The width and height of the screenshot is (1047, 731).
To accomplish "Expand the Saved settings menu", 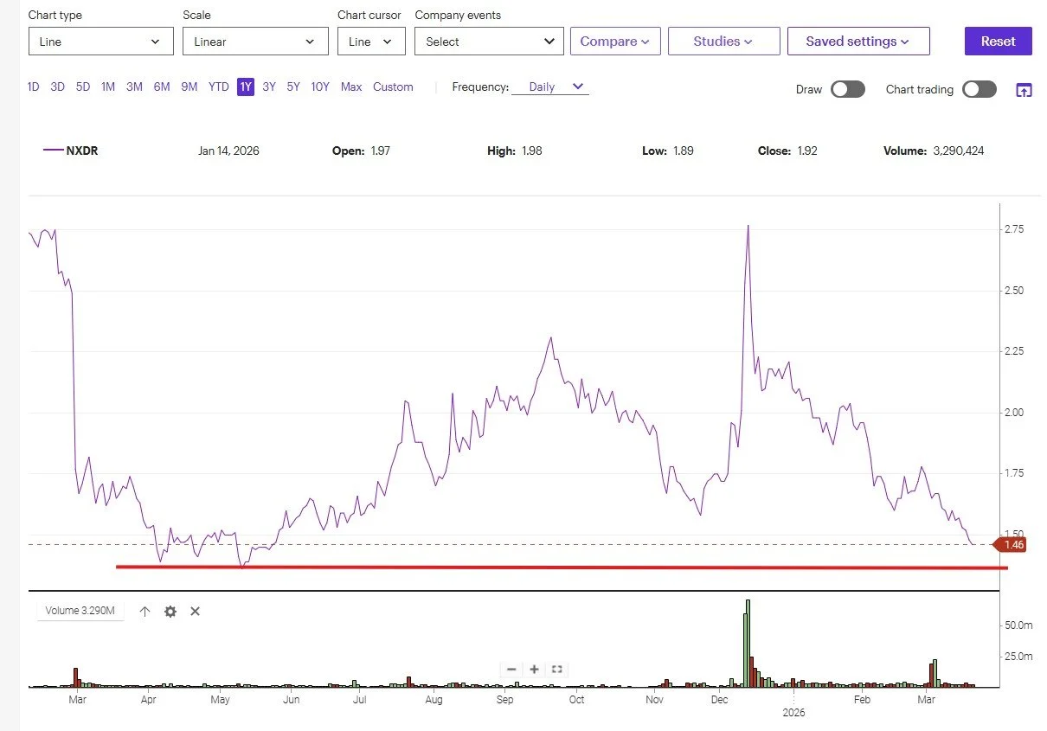I will coord(858,41).
